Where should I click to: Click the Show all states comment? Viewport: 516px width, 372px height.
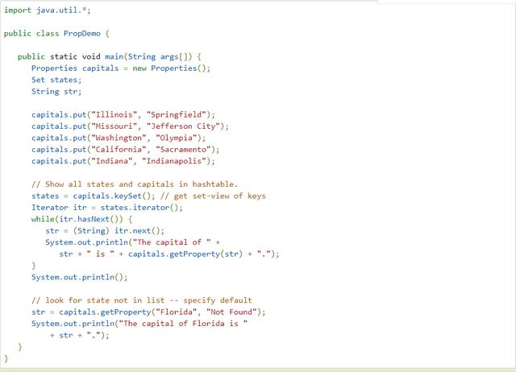click(134, 184)
